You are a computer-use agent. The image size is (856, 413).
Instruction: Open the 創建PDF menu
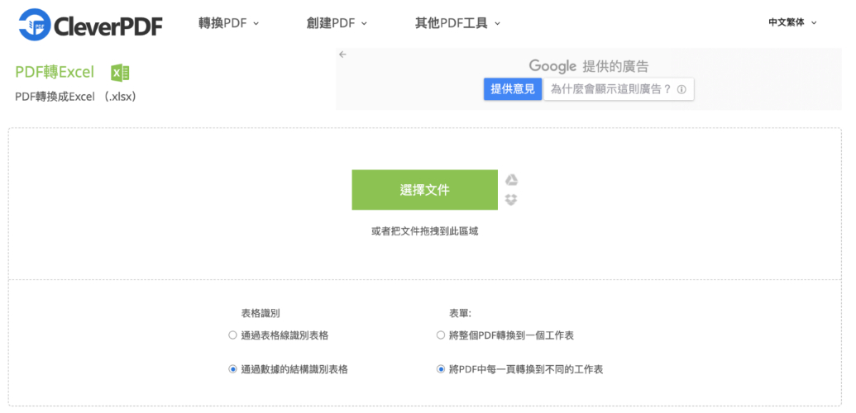337,23
